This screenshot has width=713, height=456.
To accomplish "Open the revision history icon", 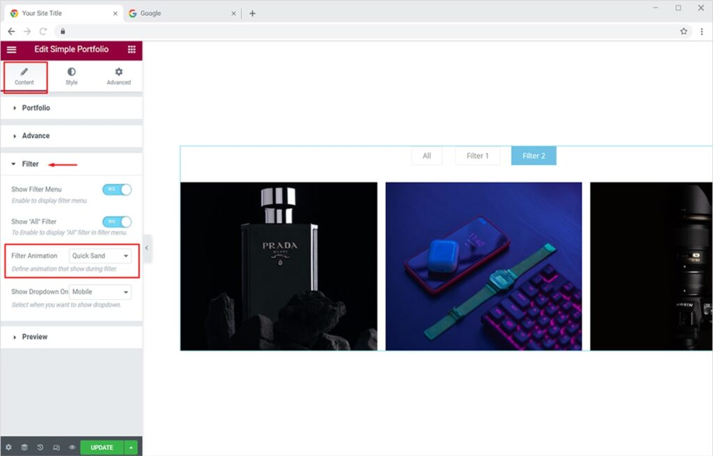I will pyautogui.click(x=40, y=447).
